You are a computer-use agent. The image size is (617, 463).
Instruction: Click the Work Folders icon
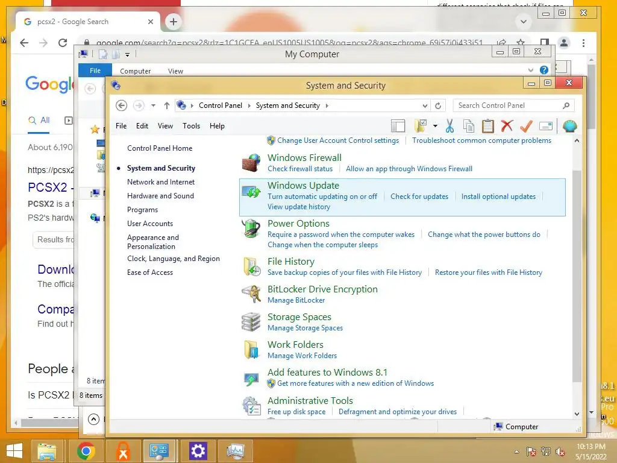[x=251, y=350]
